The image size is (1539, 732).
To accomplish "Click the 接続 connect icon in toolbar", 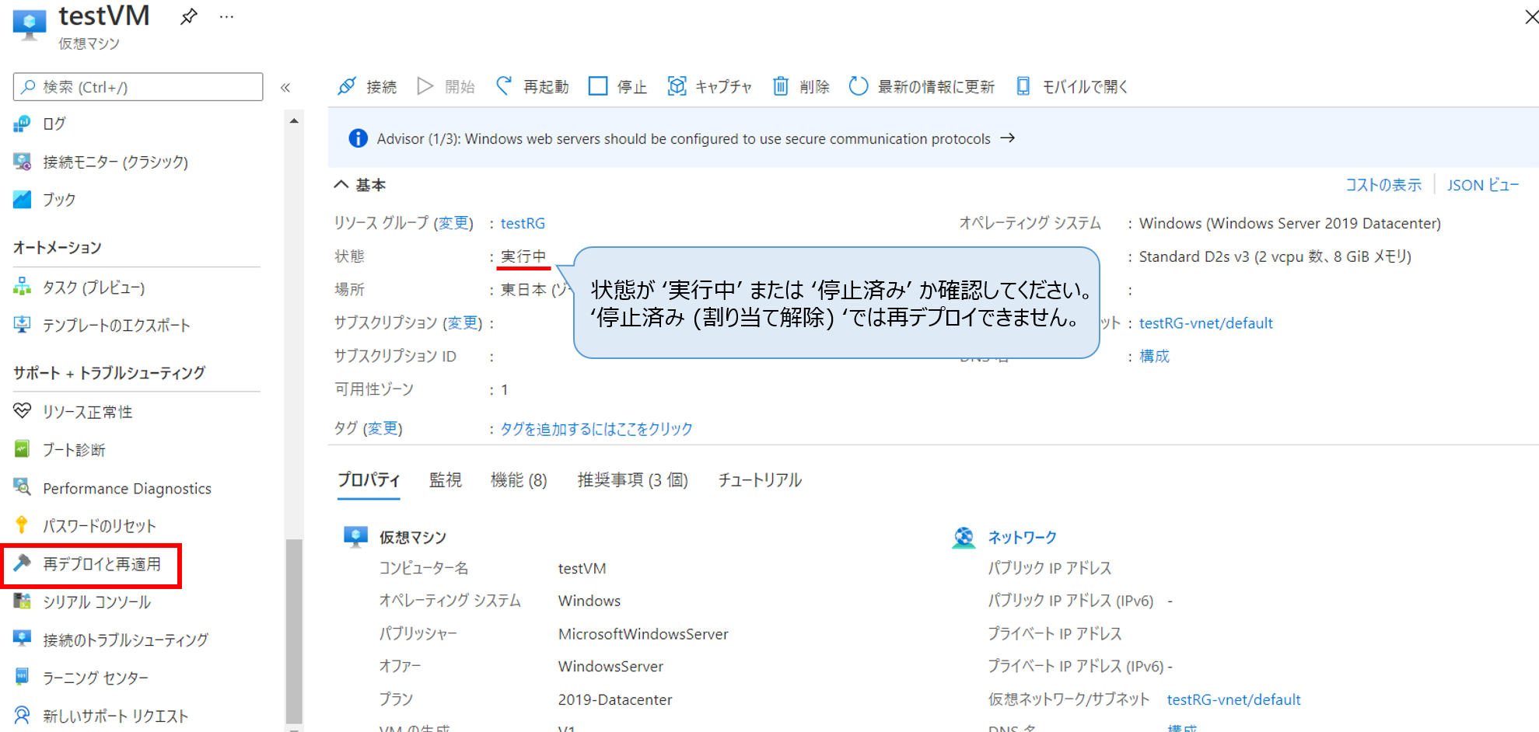I will [347, 86].
